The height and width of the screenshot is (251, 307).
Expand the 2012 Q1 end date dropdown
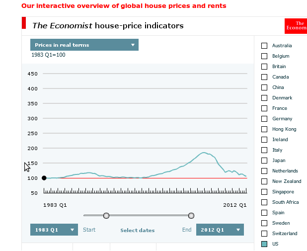(x=220, y=230)
